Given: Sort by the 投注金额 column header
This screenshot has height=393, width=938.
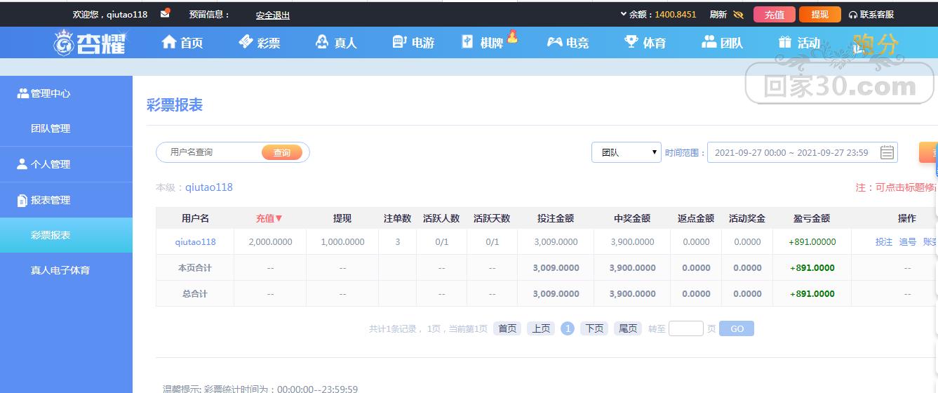Looking at the screenshot, I should pyautogui.click(x=556, y=218).
